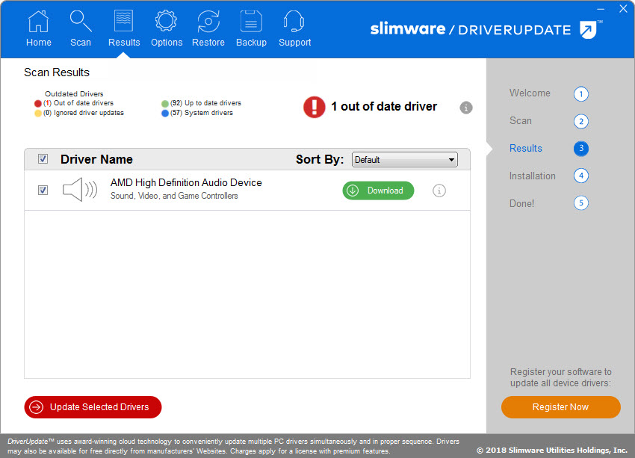Screen dimensions: 635x458
Task: Click the Restore circular arrow icon
Action: click(x=208, y=21)
